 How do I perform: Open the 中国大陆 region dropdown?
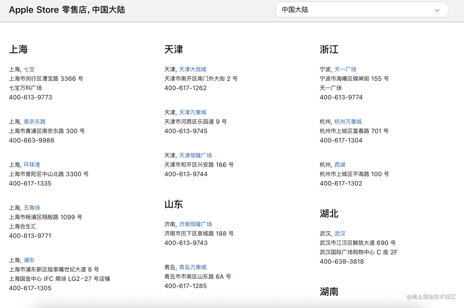click(362, 10)
